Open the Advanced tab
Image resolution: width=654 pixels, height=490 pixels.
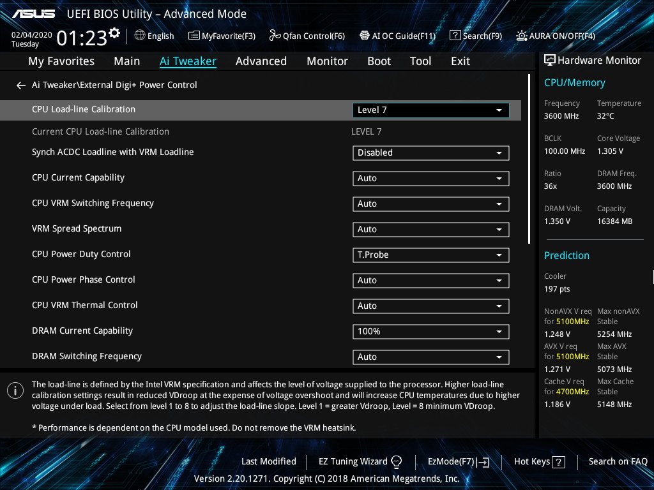[261, 61]
